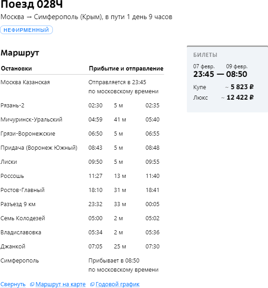Click the Мичуринск-Уральский stop
This screenshot has width=268, height=288.
(31, 120)
